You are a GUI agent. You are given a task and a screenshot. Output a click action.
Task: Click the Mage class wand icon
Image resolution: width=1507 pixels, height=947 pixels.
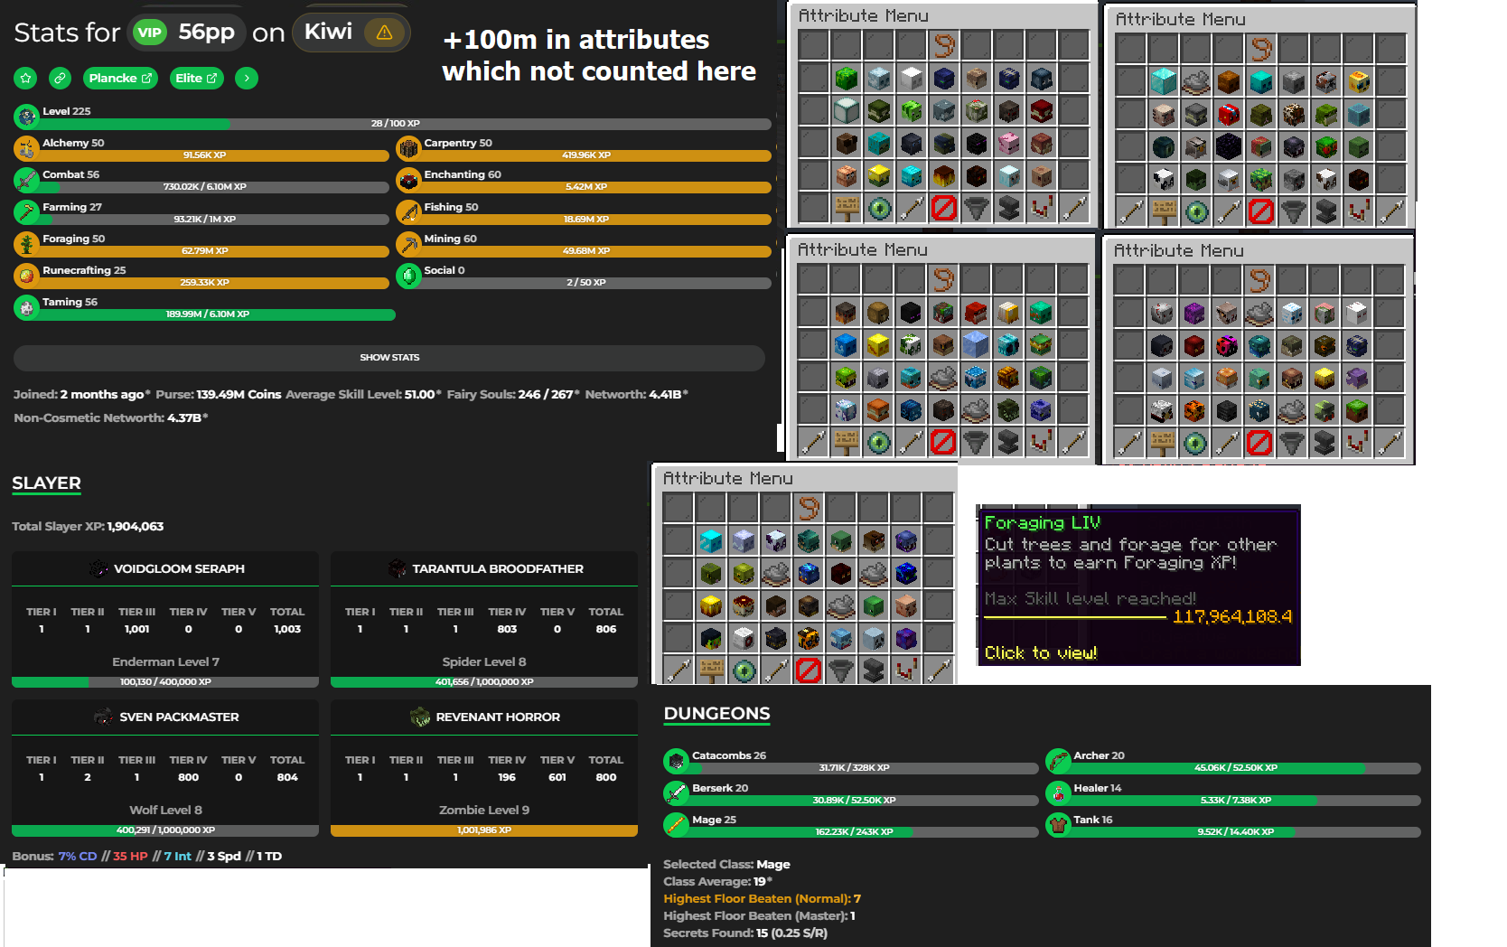[676, 824]
